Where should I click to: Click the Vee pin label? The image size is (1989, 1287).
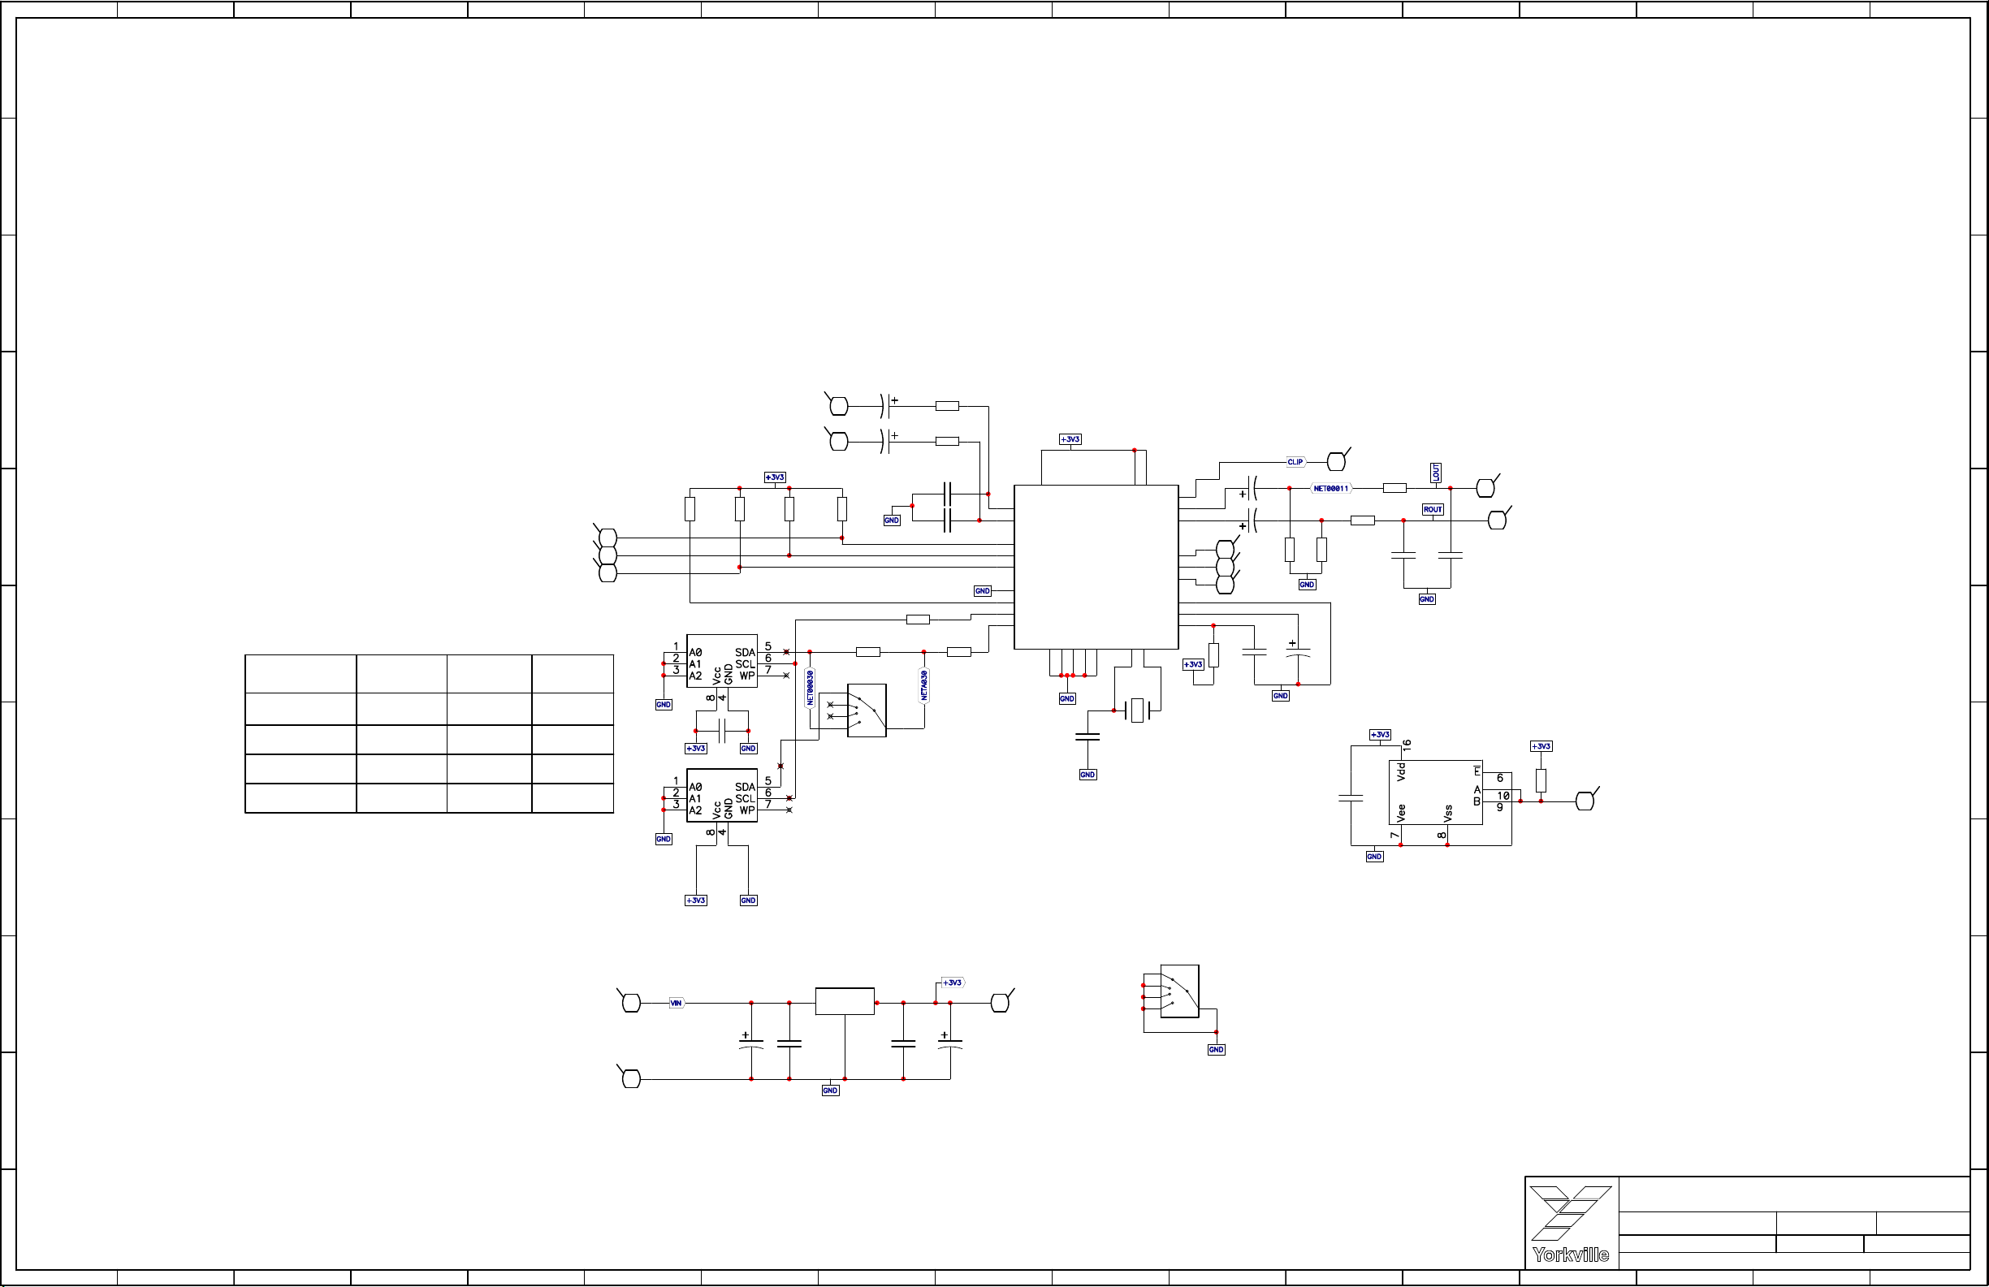[1402, 813]
